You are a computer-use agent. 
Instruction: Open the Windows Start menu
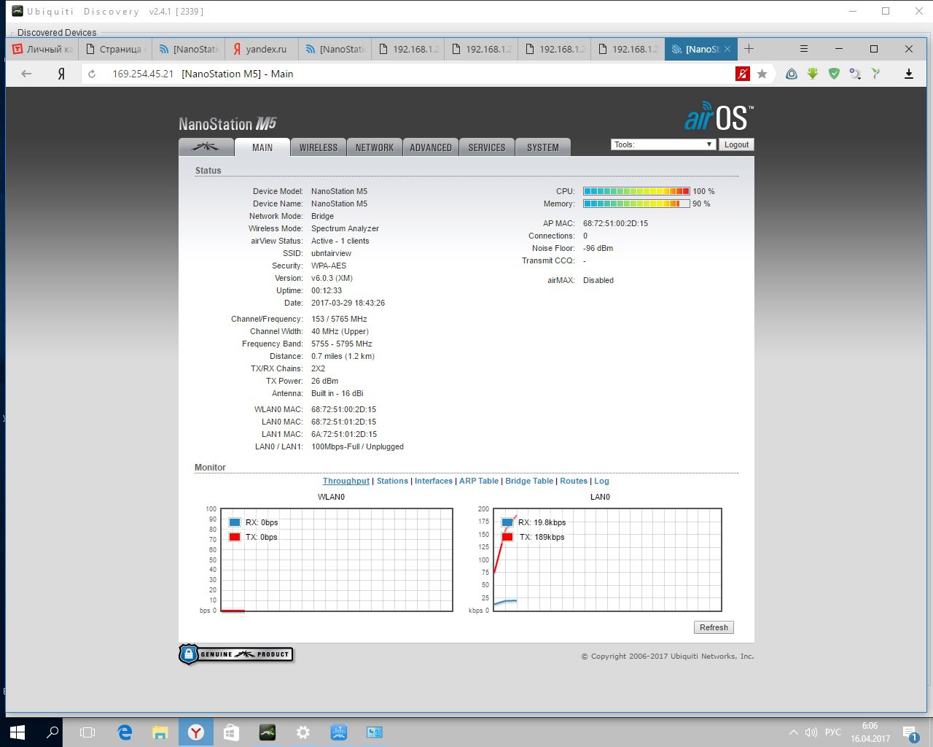pyautogui.click(x=17, y=732)
